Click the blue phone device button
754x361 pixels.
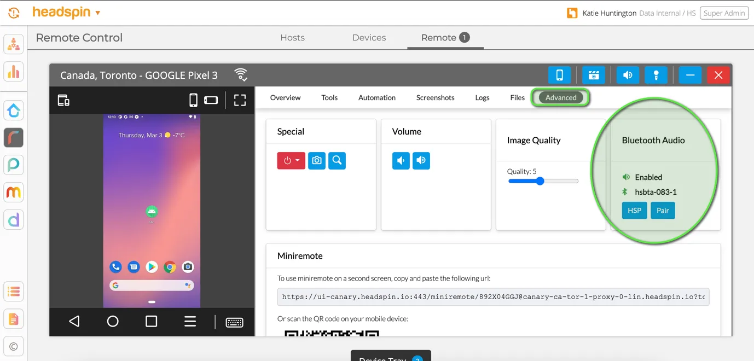[x=559, y=75]
